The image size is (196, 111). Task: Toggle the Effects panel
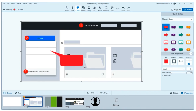[x=174, y=93]
